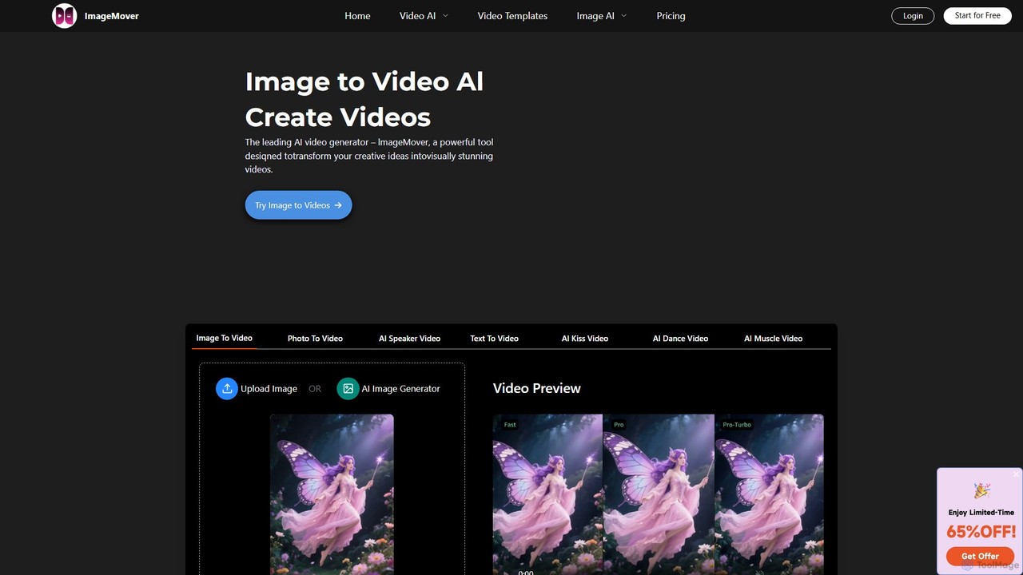Click the uploaded fairy image thumbnail
Screen dimensions: 1023x575
(x=332, y=494)
